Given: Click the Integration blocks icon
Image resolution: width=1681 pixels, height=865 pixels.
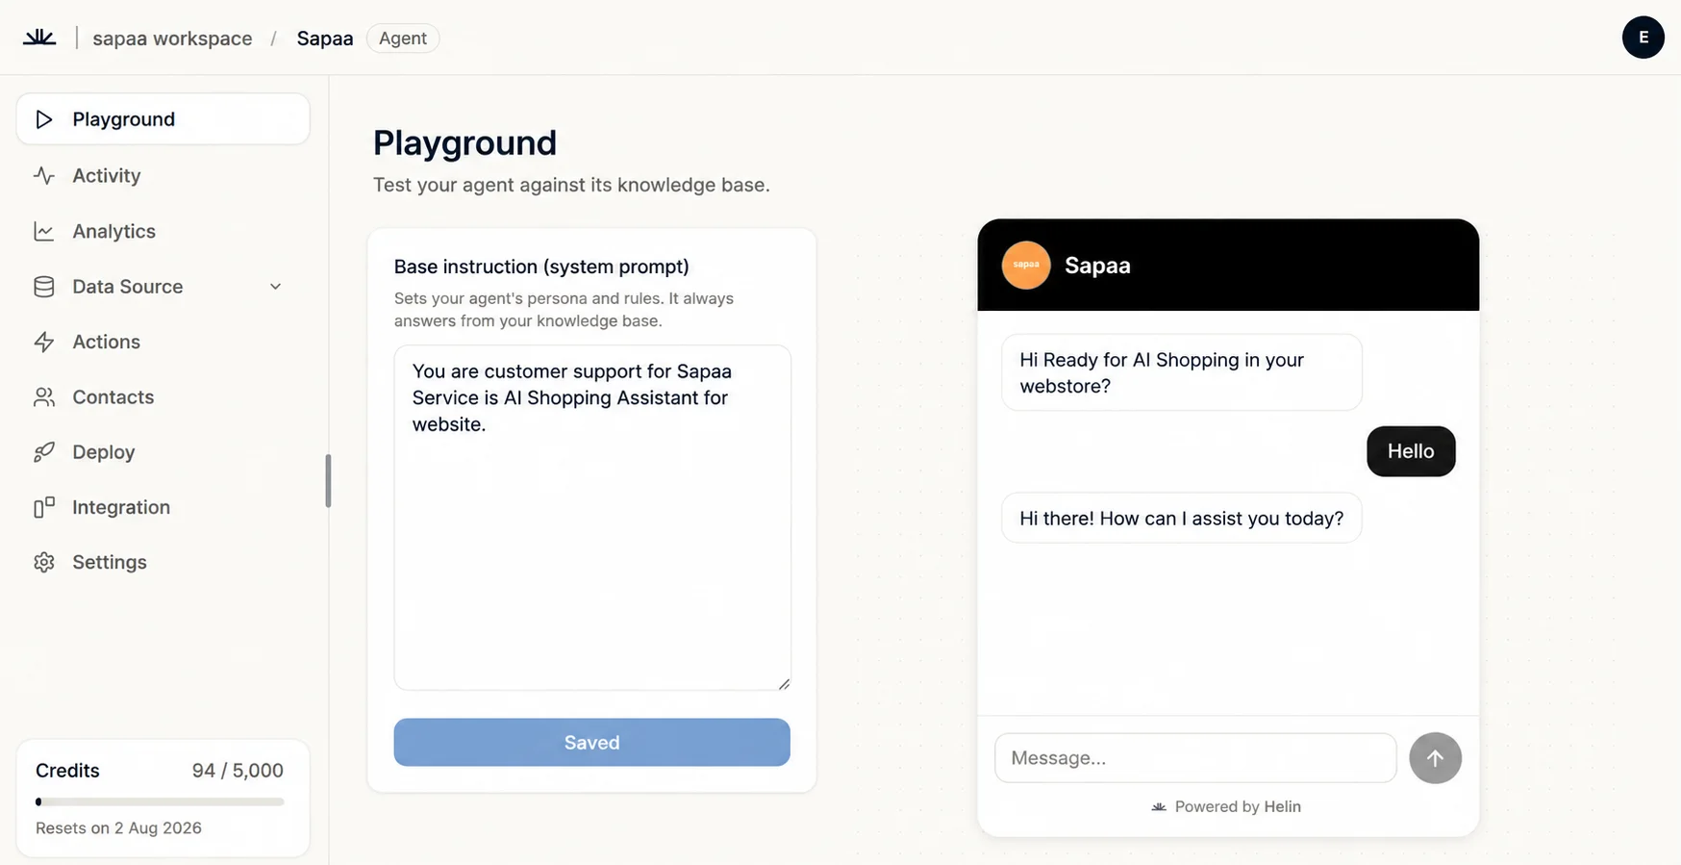Looking at the screenshot, I should 44,507.
